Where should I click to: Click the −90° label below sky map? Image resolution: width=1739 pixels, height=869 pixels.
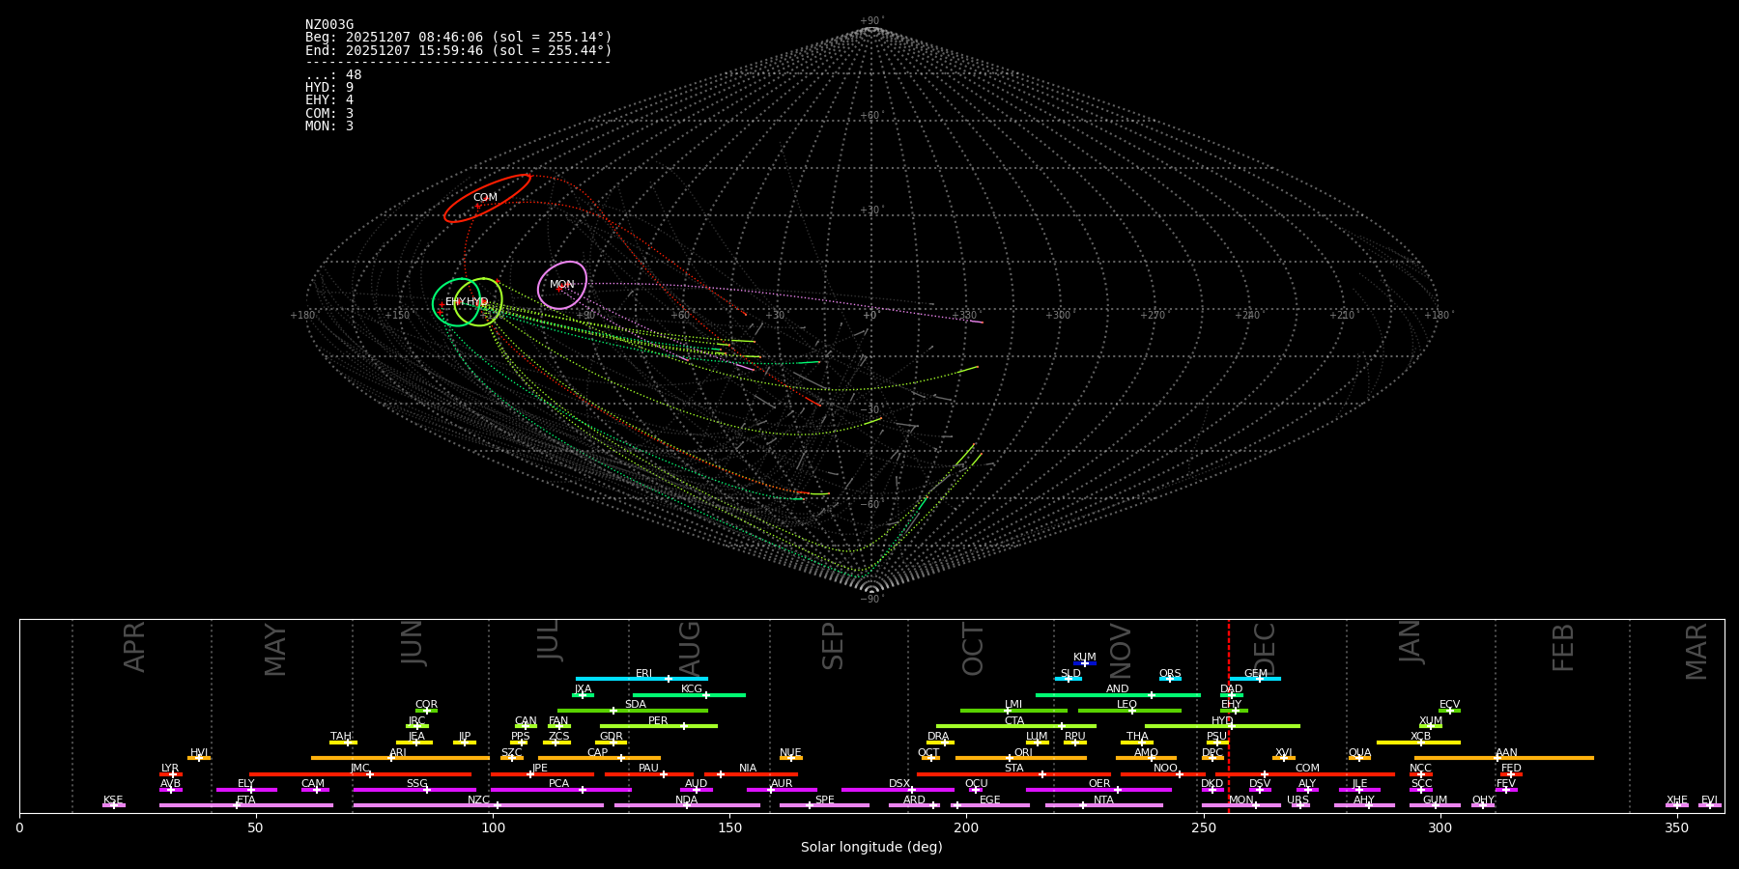tap(871, 600)
